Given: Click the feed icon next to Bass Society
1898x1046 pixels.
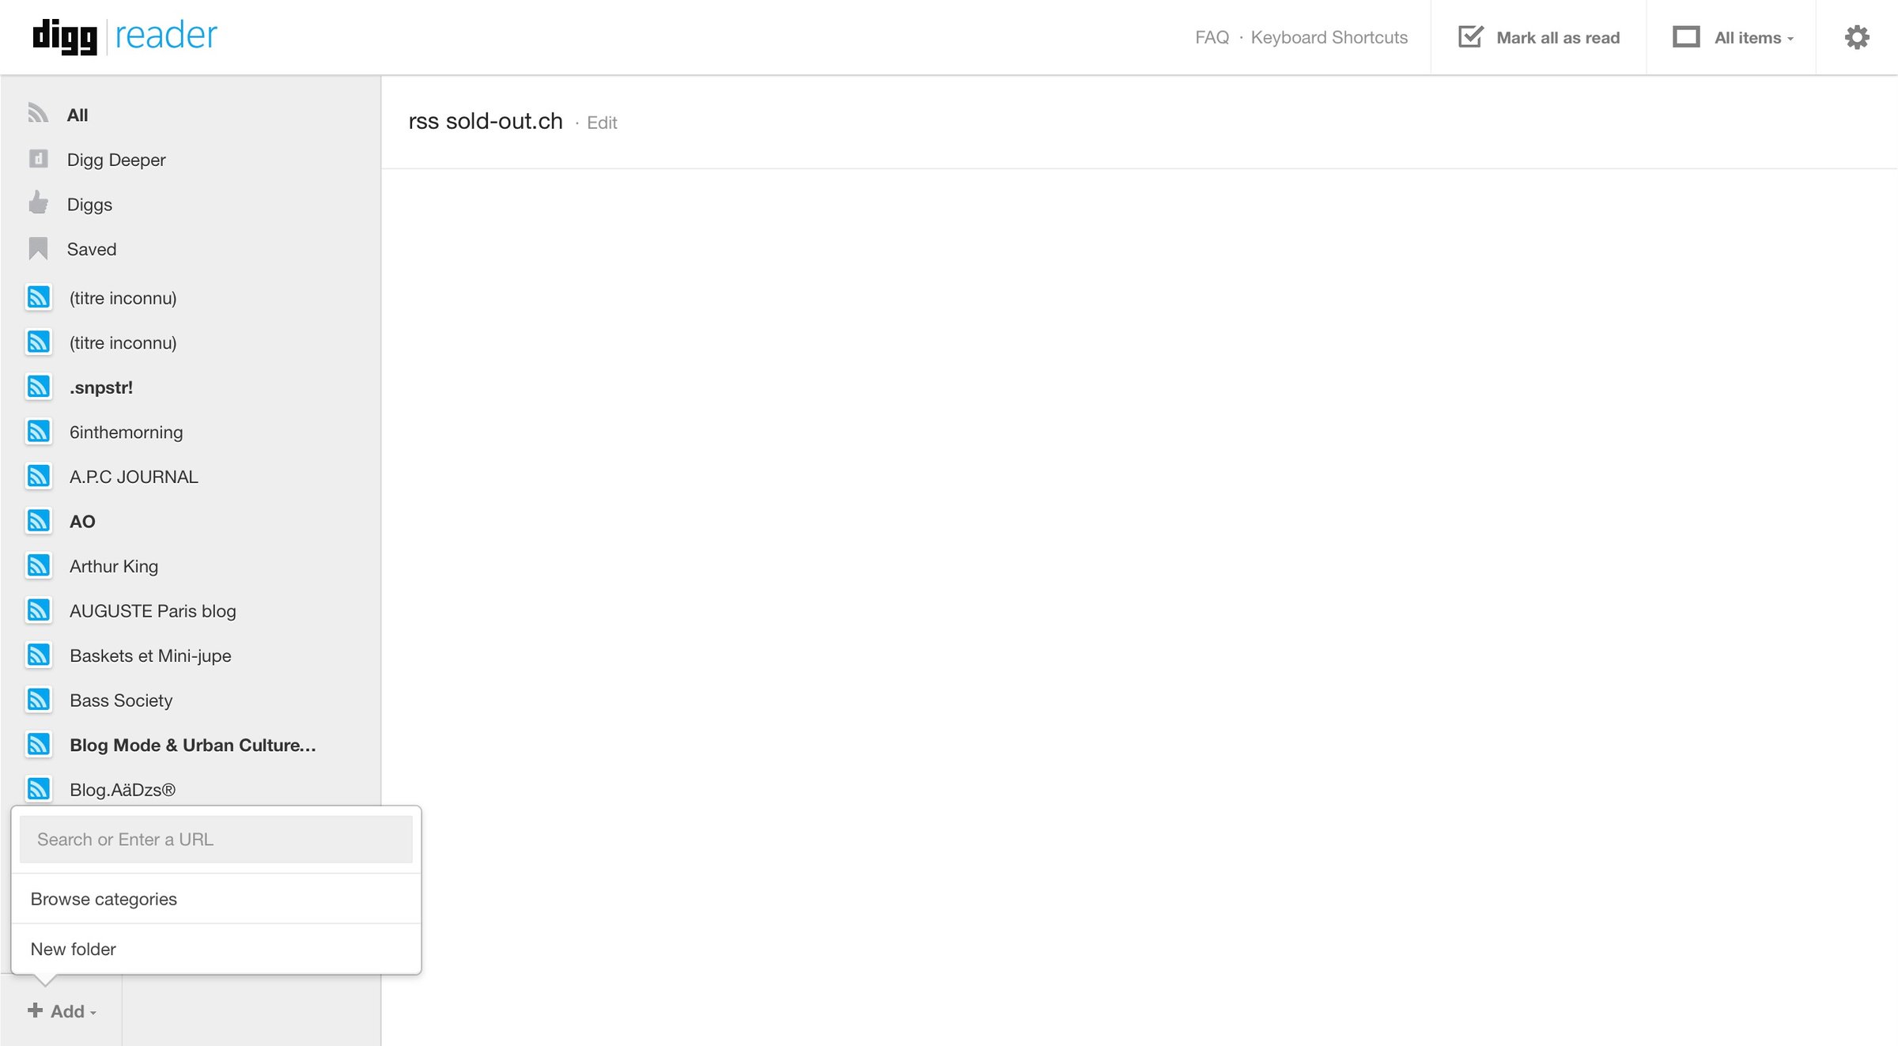Looking at the screenshot, I should tap(39, 700).
